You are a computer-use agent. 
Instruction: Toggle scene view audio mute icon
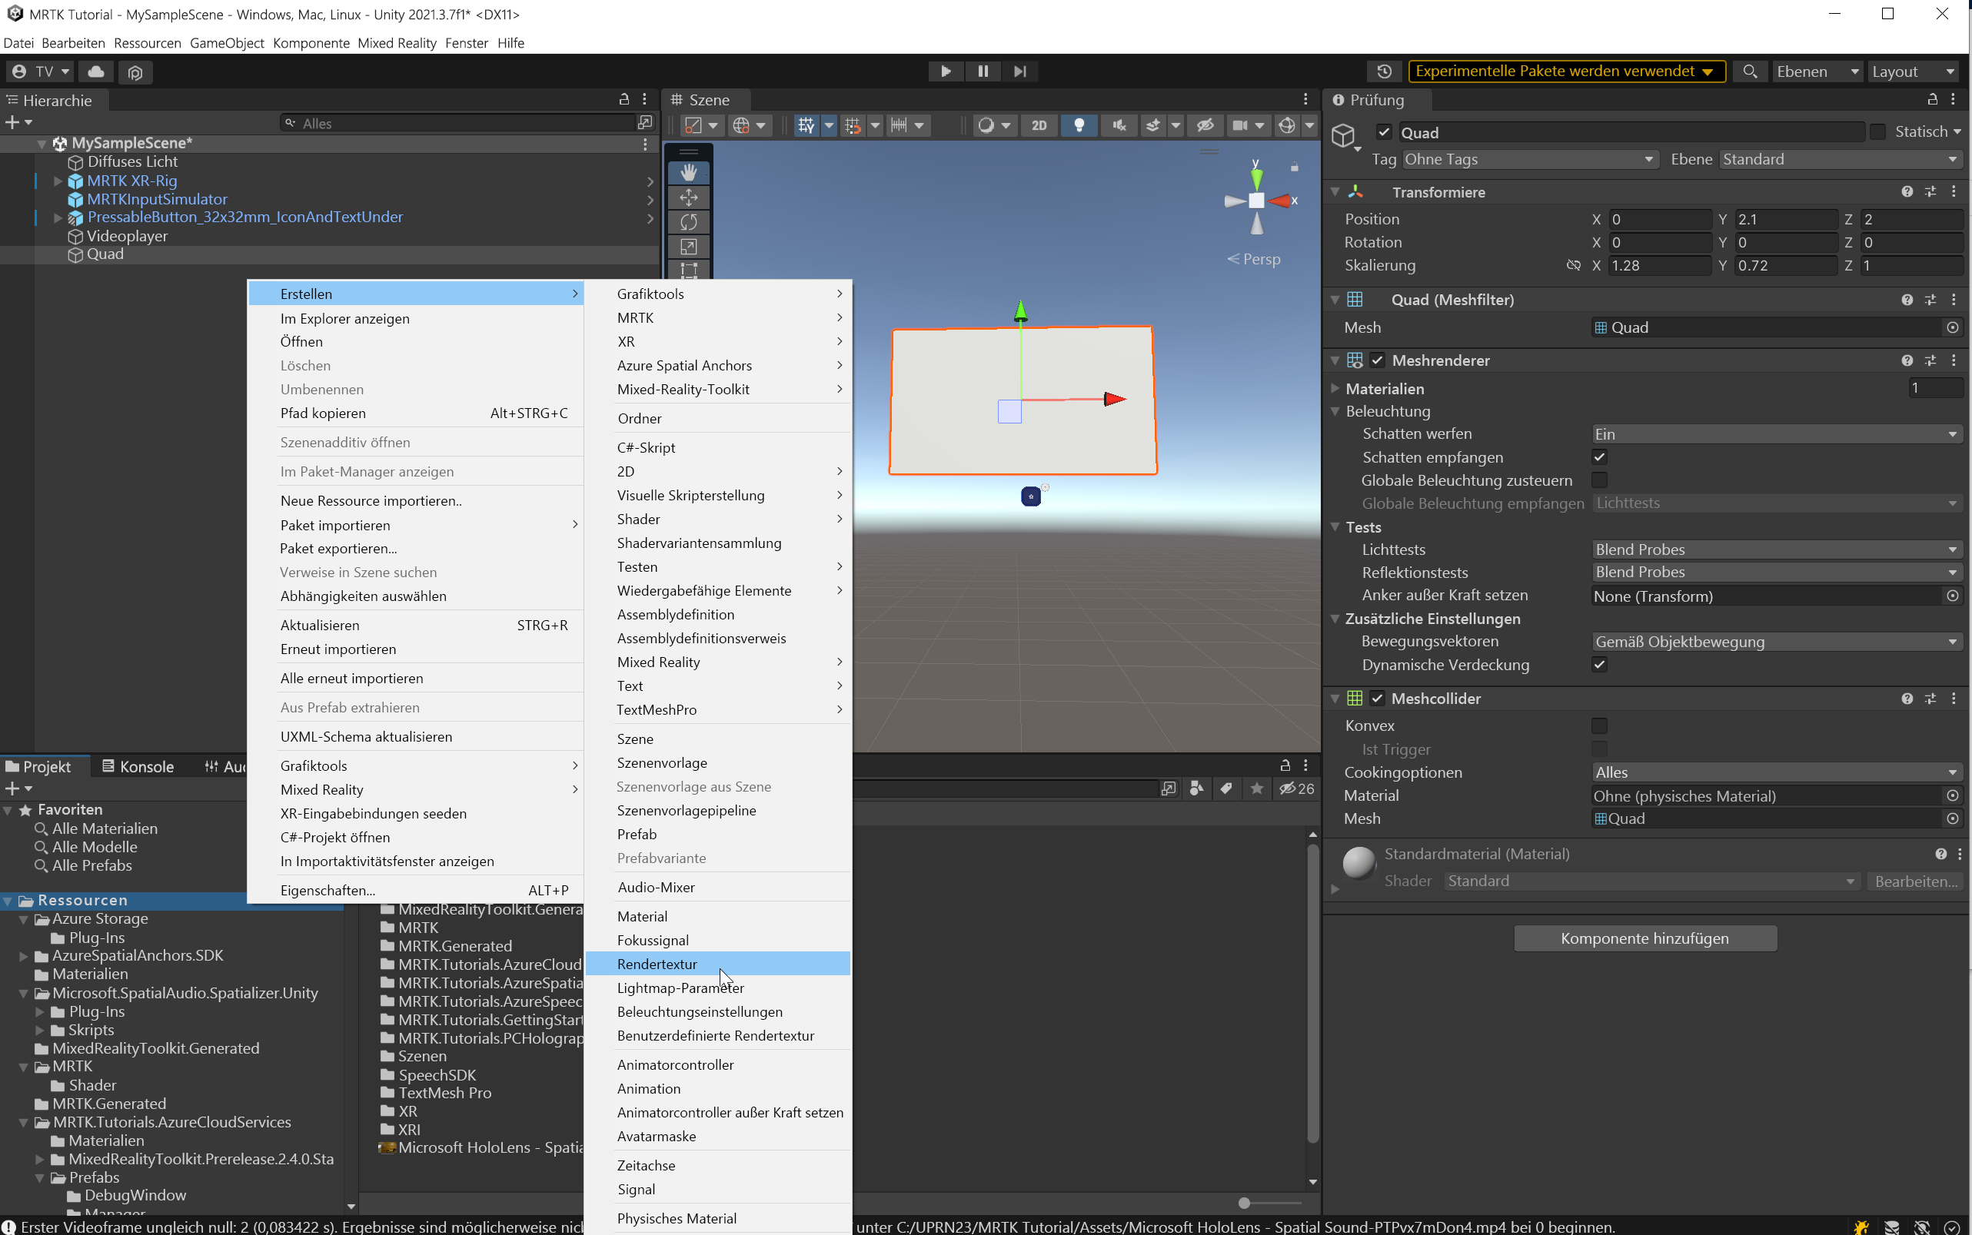pos(1119,125)
